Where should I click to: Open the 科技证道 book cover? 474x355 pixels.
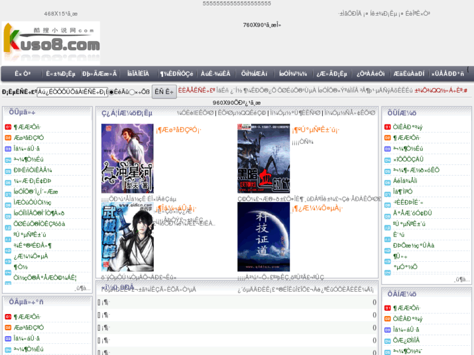click(x=263, y=237)
